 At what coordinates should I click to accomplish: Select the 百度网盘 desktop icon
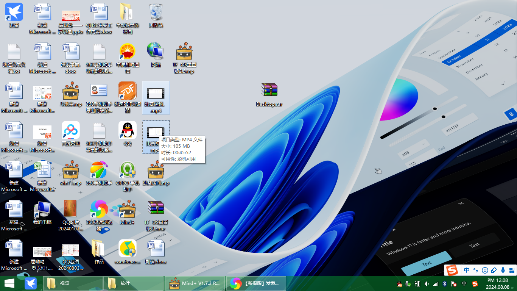pos(71,134)
